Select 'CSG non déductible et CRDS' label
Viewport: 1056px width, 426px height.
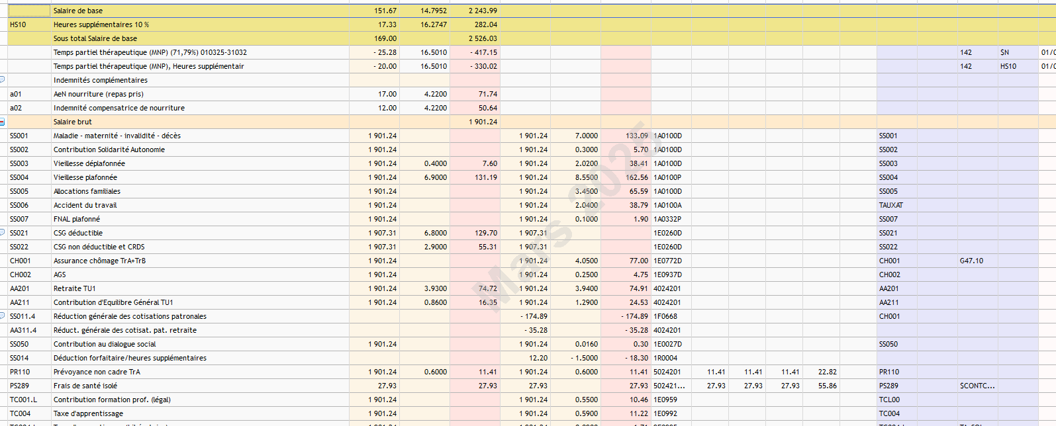(99, 247)
